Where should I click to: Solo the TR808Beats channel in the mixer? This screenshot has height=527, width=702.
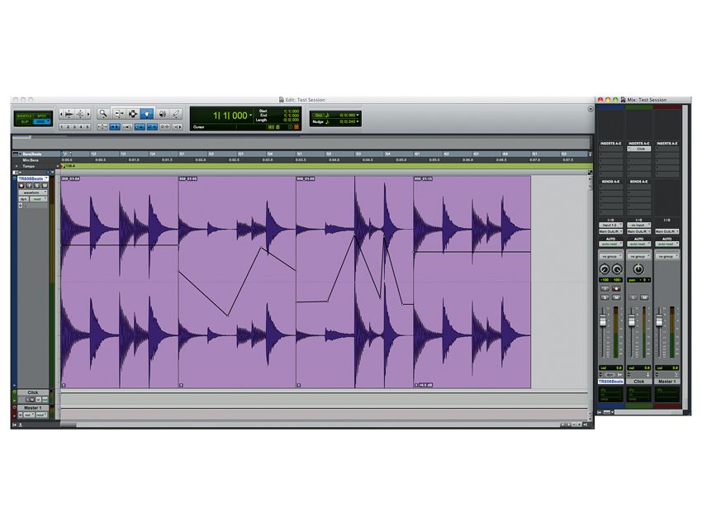click(x=605, y=297)
